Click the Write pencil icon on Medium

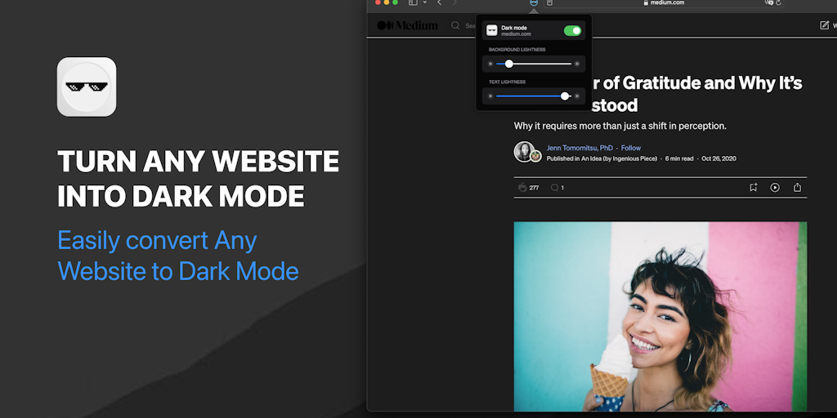825,25
